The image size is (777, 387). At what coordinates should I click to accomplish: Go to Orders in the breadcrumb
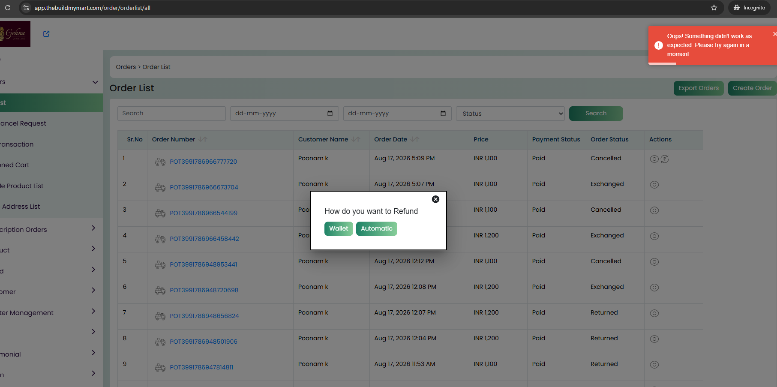tap(126, 67)
